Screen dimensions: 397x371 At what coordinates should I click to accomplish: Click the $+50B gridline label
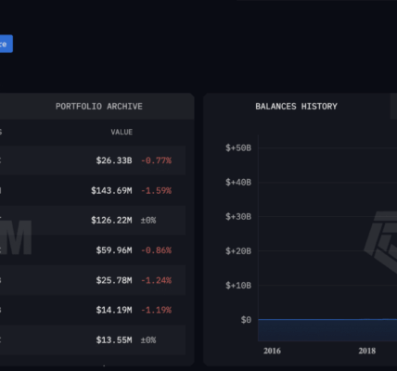point(238,147)
